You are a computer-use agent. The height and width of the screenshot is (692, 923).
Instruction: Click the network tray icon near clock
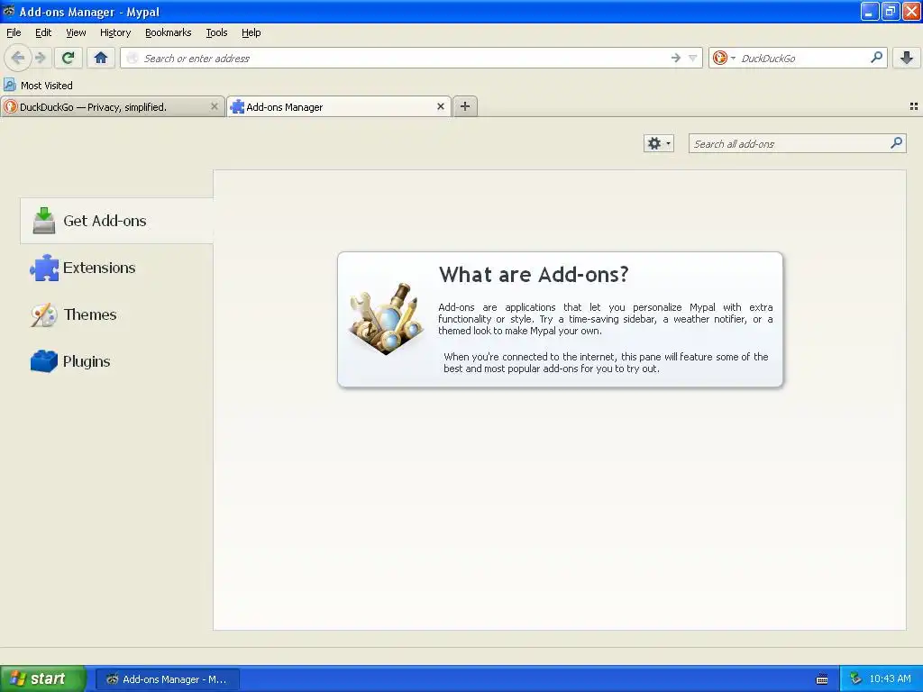click(855, 678)
